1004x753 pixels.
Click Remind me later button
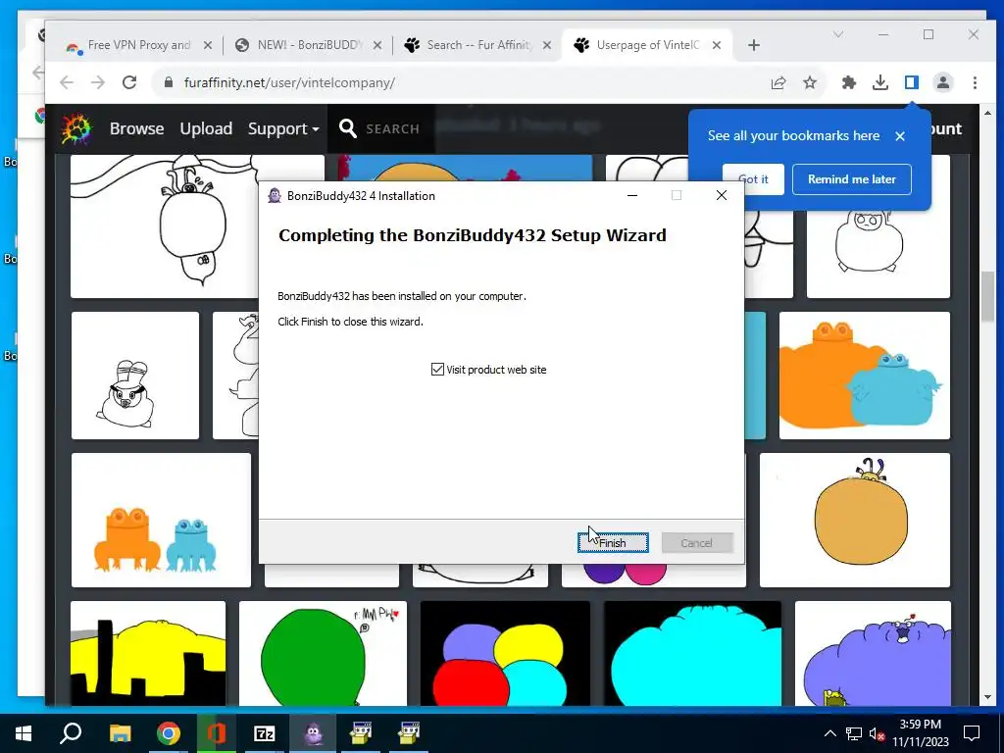(x=852, y=179)
